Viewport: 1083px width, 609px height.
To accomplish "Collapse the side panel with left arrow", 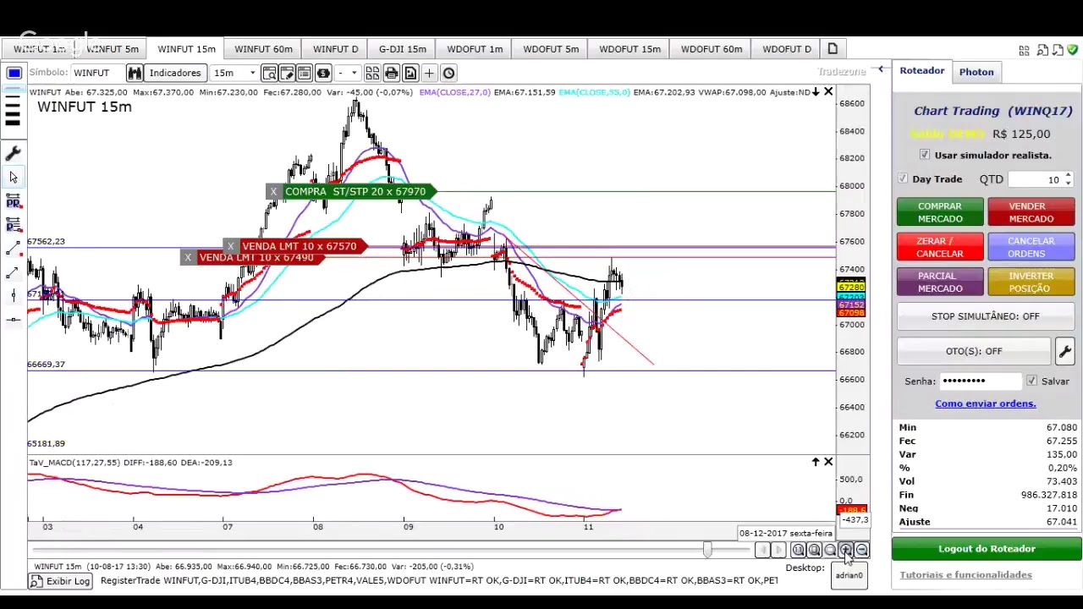I will coord(882,69).
